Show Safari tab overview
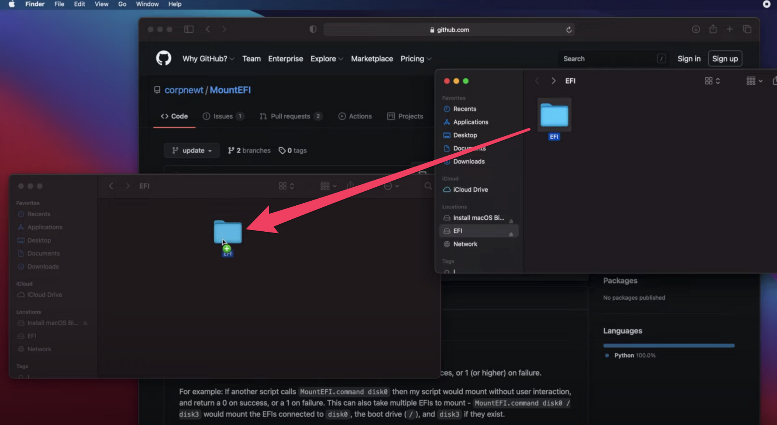Viewport: 777px width, 425px height. (x=747, y=29)
